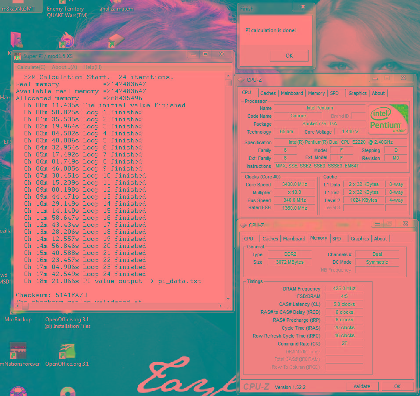
Task: Select Enemy Territory QUAKE Wars desktop icon
Action: 67,10
